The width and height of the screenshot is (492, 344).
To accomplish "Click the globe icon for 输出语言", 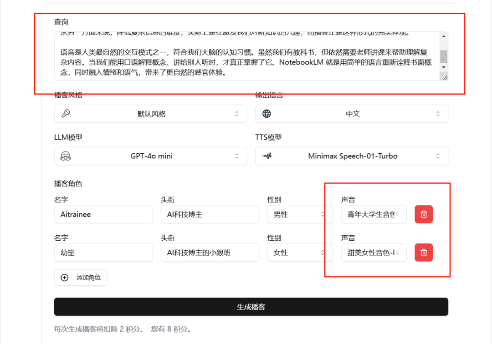I will 266,113.
